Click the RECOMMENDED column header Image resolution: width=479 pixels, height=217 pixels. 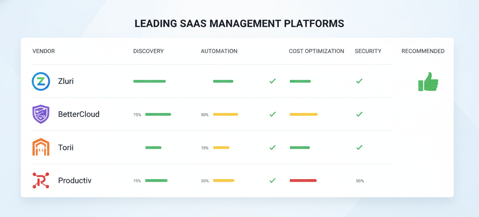click(423, 51)
